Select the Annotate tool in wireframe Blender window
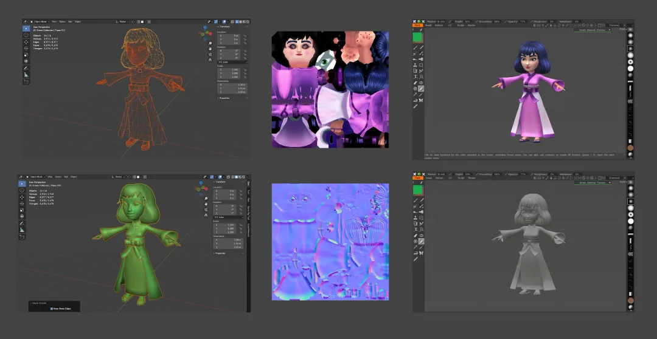This screenshot has height=339, width=657. (x=26, y=68)
